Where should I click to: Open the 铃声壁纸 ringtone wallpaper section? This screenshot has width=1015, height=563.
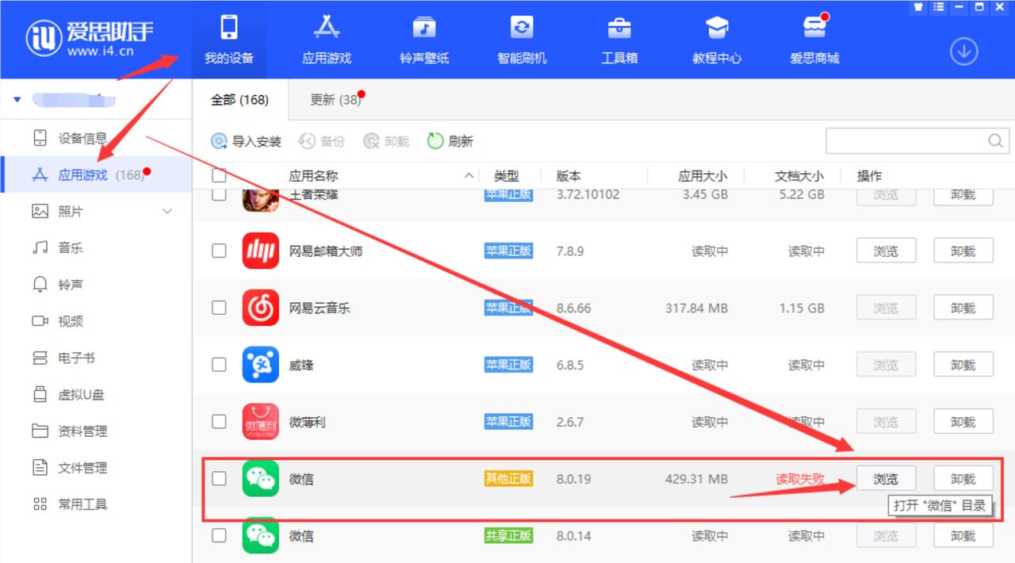(x=424, y=29)
